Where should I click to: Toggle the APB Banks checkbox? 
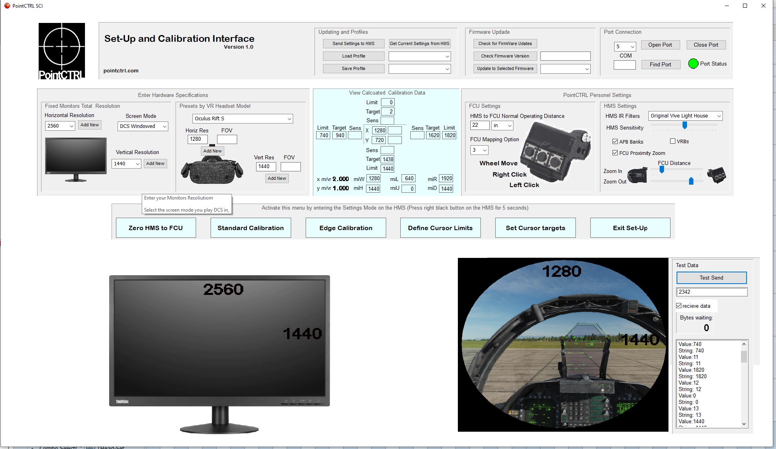(615, 142)
